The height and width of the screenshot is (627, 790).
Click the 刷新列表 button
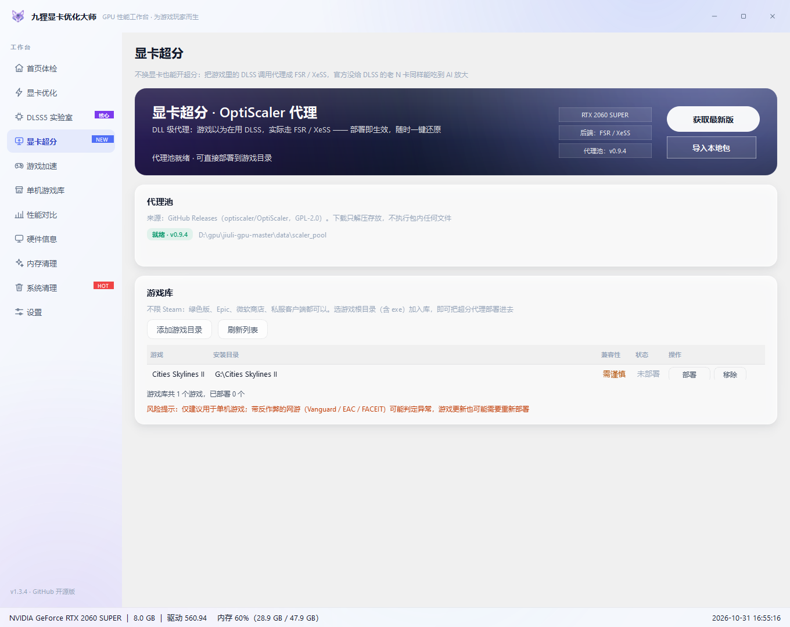[243, 329]
